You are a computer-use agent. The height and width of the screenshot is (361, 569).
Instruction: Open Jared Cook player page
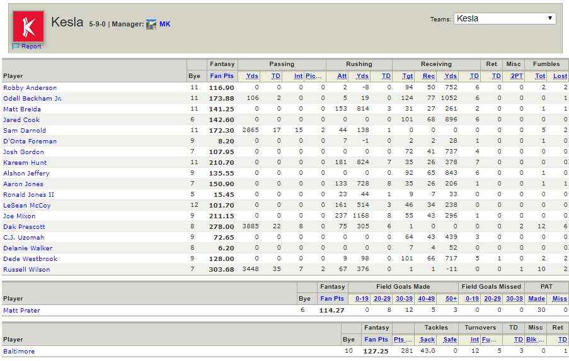[x=21, y=119]
